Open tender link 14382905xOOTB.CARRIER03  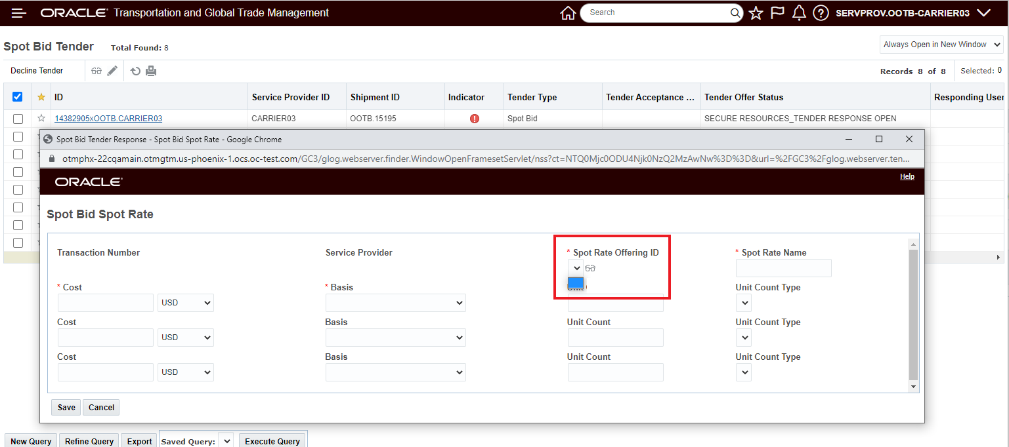pyautogui.click(x=108, y=119)
